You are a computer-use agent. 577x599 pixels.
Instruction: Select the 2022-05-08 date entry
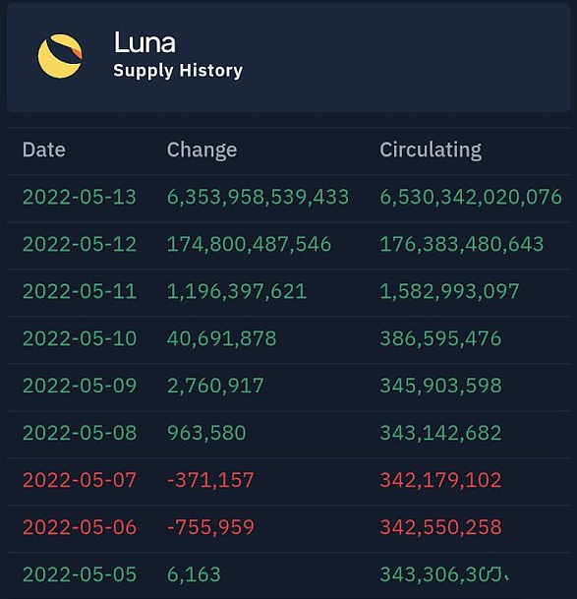click(x=80, y=433)
